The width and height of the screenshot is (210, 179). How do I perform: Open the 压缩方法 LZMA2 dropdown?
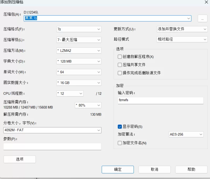[79, 51]
